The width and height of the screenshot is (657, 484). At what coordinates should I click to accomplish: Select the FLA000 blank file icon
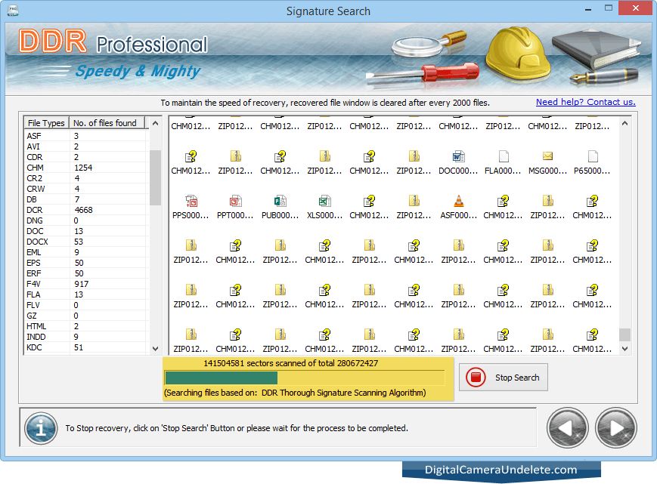(503, 157)
